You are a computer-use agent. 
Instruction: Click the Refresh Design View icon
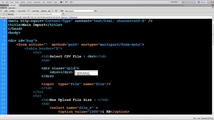tap(56, 11)
